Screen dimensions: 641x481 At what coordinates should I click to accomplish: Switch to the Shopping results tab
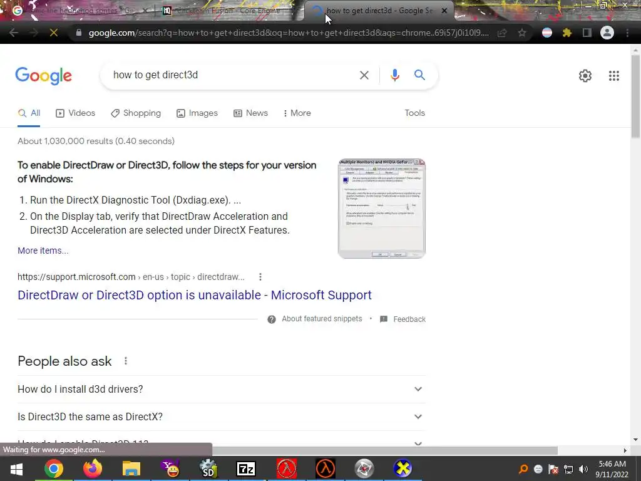(136, 113)
